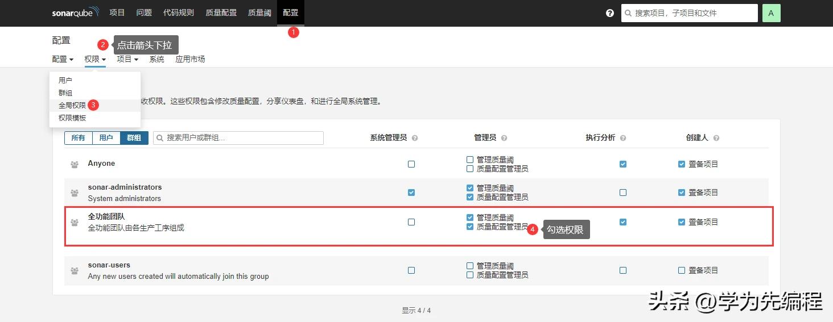Enable 执行分析 for sonar-administrators
The image size is (833, 322).
point(623,193)
